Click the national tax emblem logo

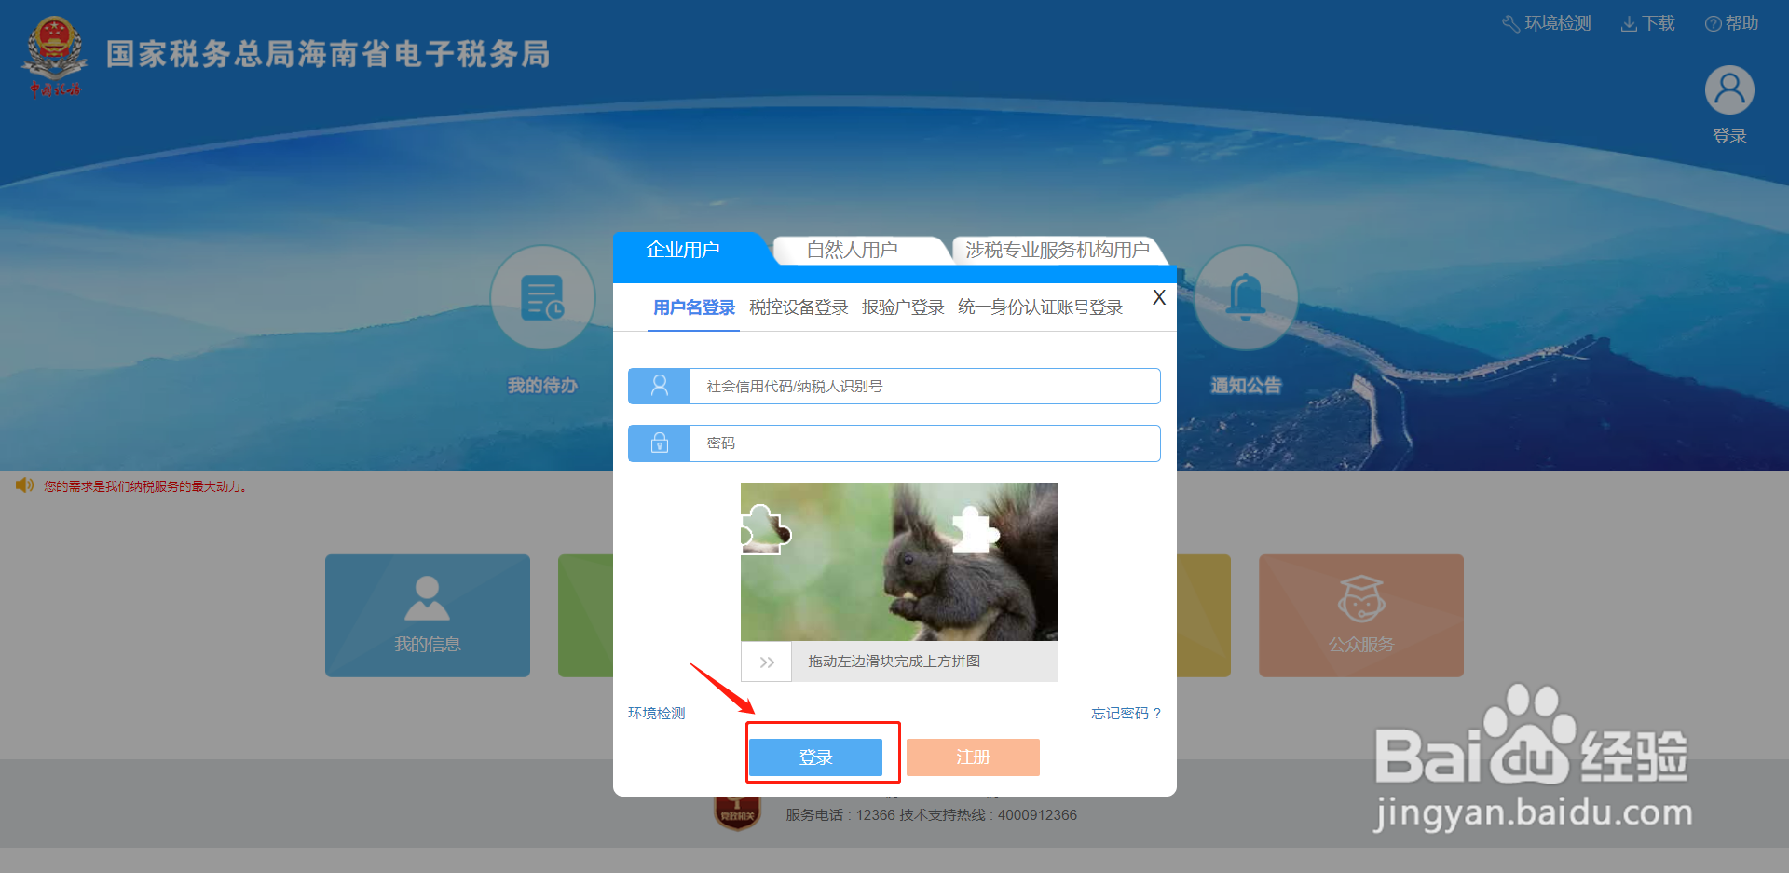(54, 56)
